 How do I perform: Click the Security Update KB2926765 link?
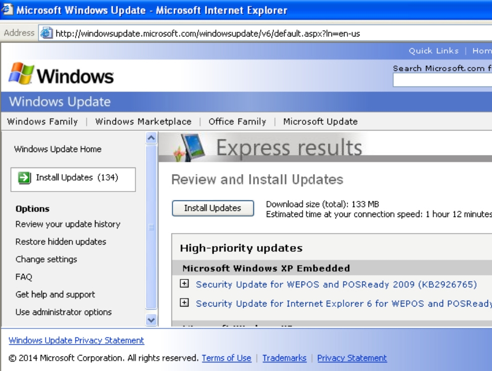coord(336,284)
